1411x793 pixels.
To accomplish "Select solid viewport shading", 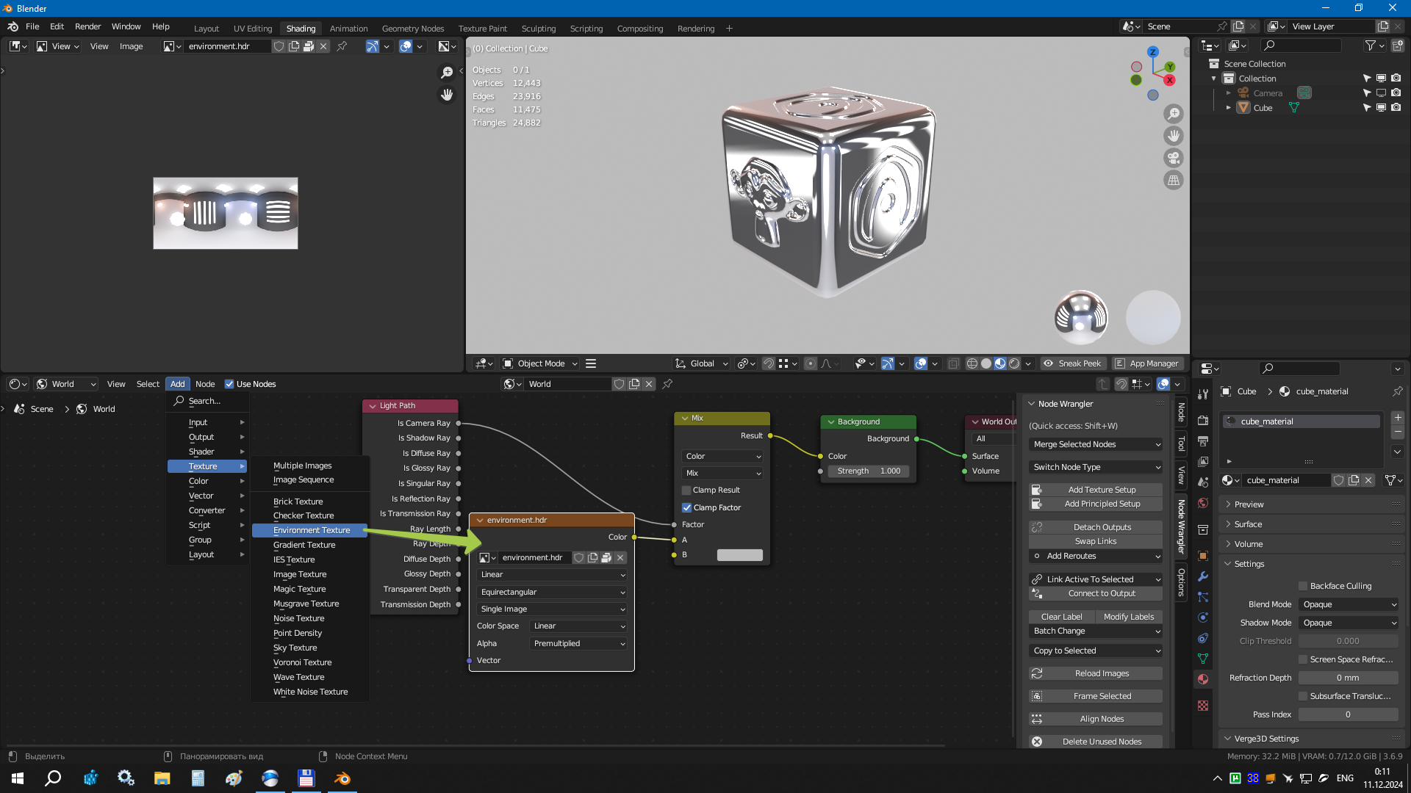I will pos(986,363).
